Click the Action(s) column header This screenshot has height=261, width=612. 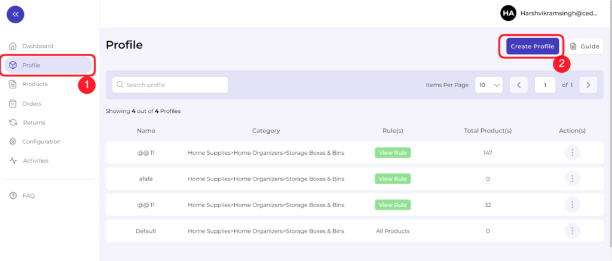point(572,131)
